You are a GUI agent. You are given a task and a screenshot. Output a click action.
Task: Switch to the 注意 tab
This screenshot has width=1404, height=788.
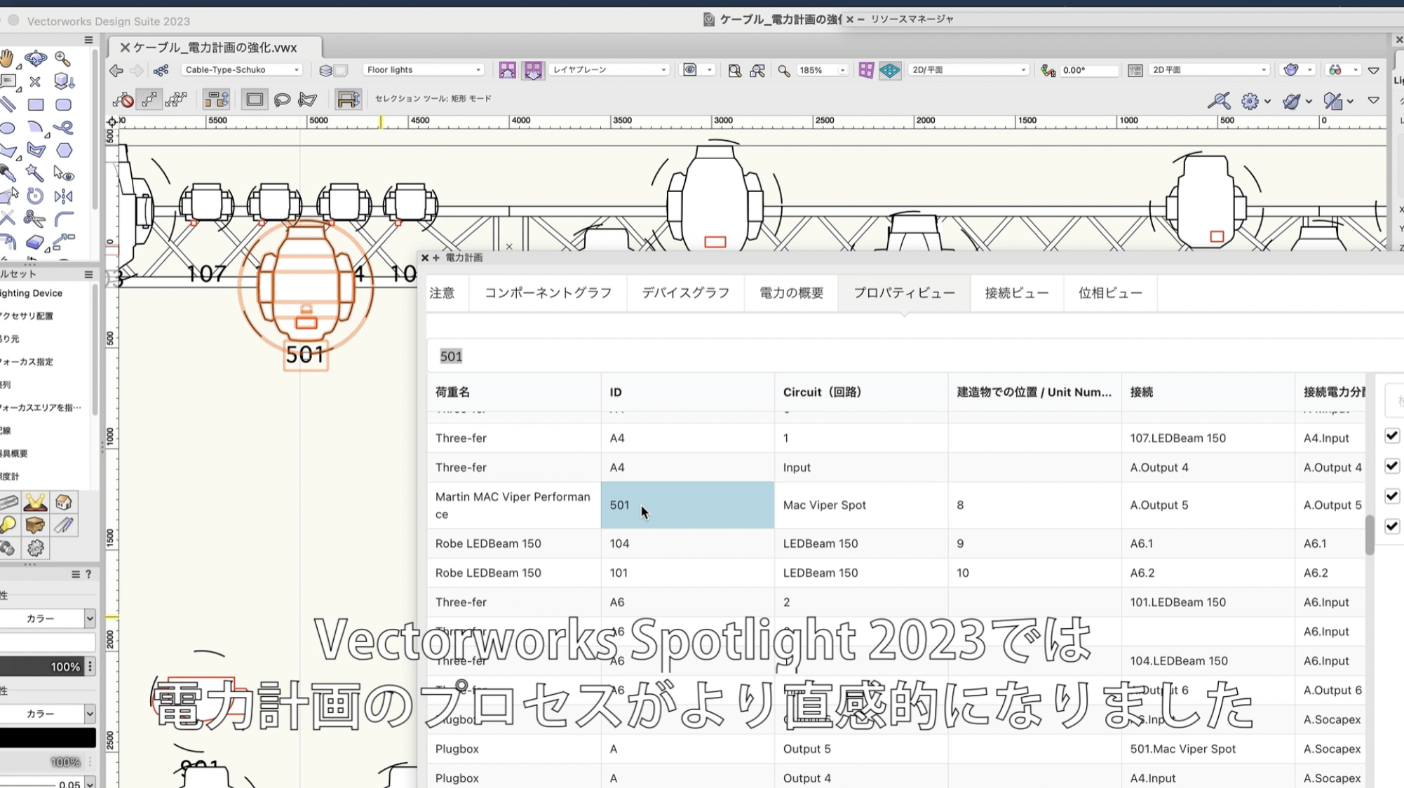click(x=442, y=293)
